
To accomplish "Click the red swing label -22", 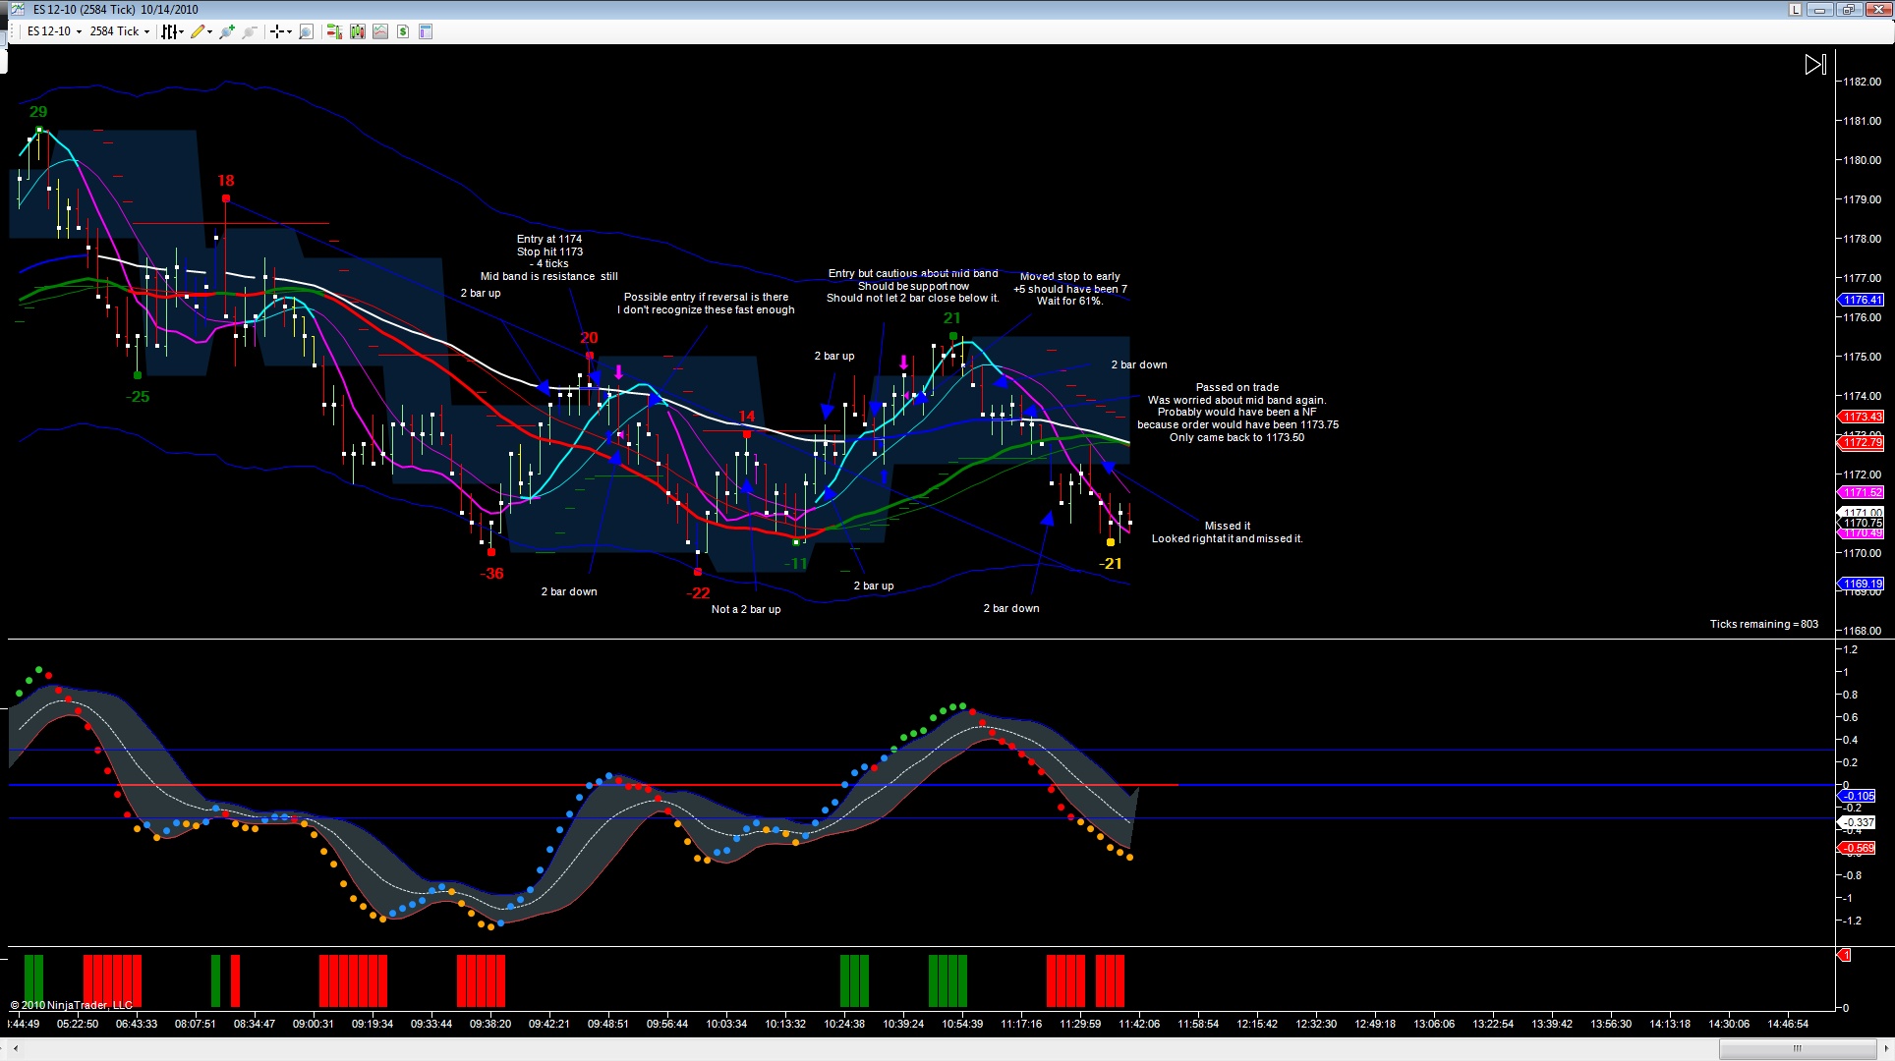I will (x=698, y=593).
